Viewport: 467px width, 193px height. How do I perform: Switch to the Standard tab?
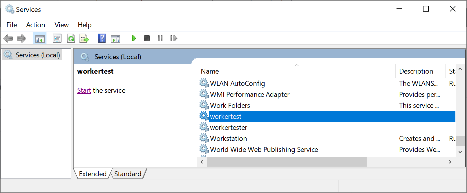[128, 174]
